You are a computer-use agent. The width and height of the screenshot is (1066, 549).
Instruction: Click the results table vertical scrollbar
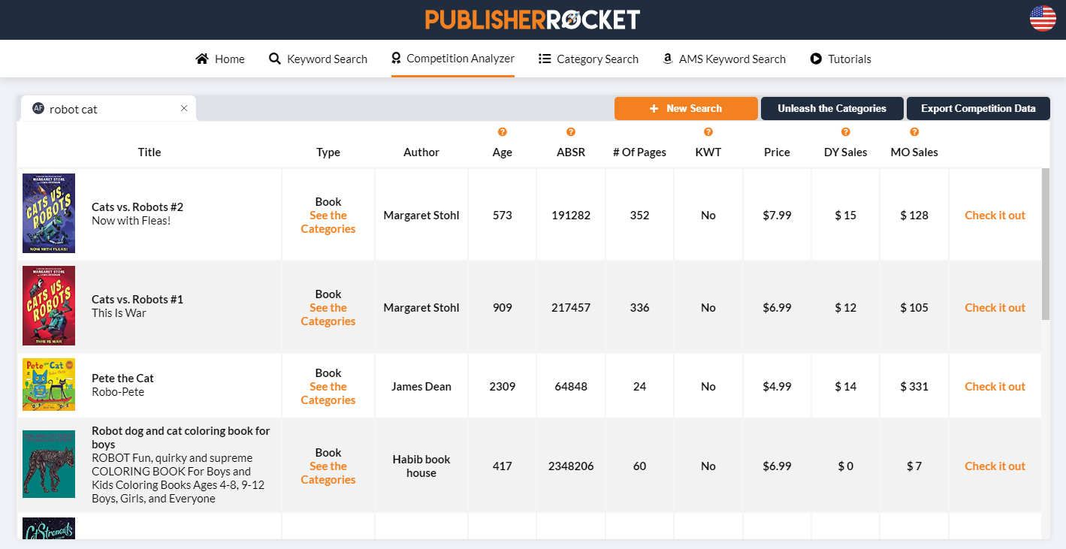[x=1046, y=244]
